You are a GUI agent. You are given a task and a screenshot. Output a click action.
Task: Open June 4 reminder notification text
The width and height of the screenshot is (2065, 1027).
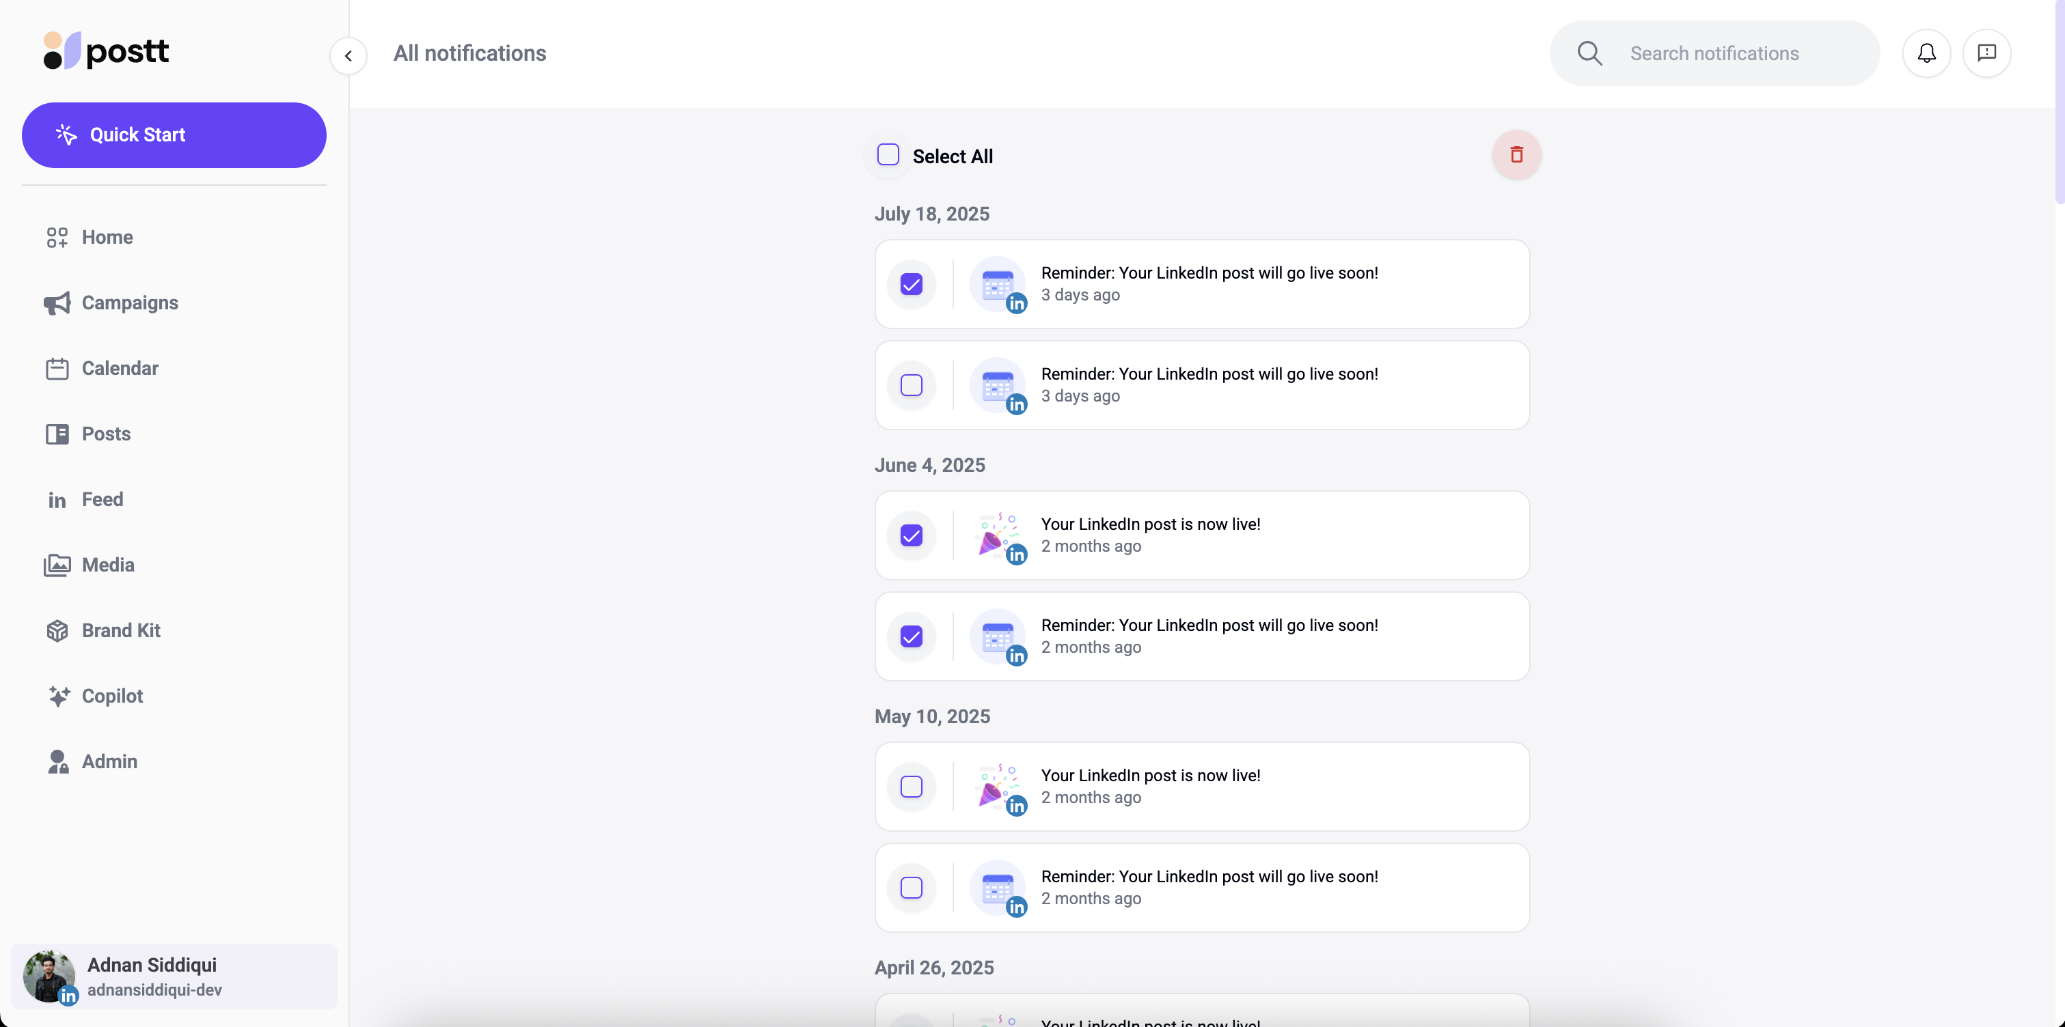pos(1209,625)
